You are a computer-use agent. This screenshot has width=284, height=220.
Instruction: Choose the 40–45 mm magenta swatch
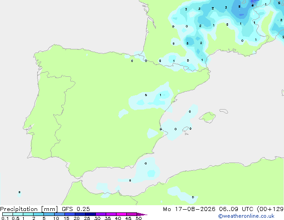121,214
